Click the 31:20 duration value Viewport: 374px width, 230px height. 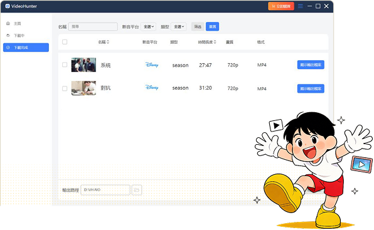point(205,88)
